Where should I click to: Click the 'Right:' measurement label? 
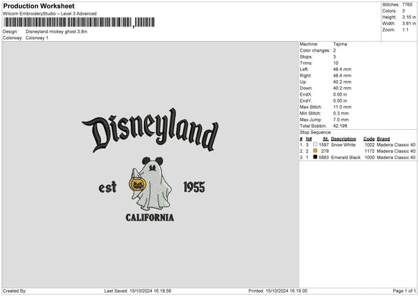305,75
